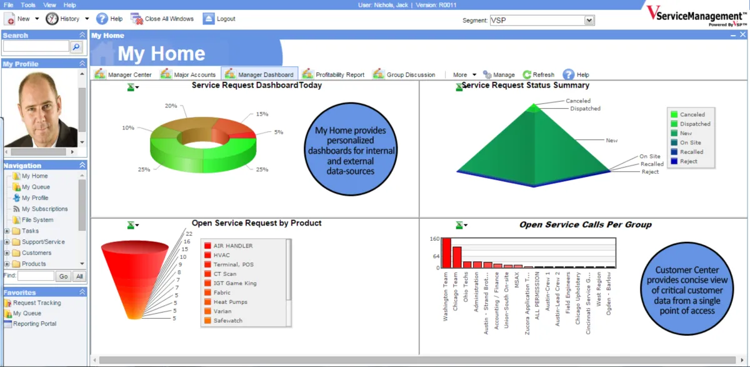Expand the Customers tree node

point(7,253)
